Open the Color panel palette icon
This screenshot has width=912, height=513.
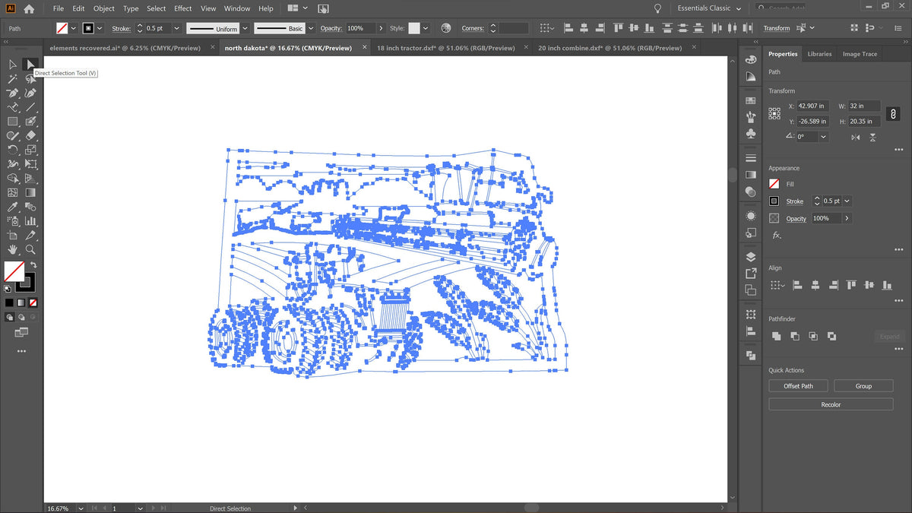pyautogui.click(x=751, y=59)
